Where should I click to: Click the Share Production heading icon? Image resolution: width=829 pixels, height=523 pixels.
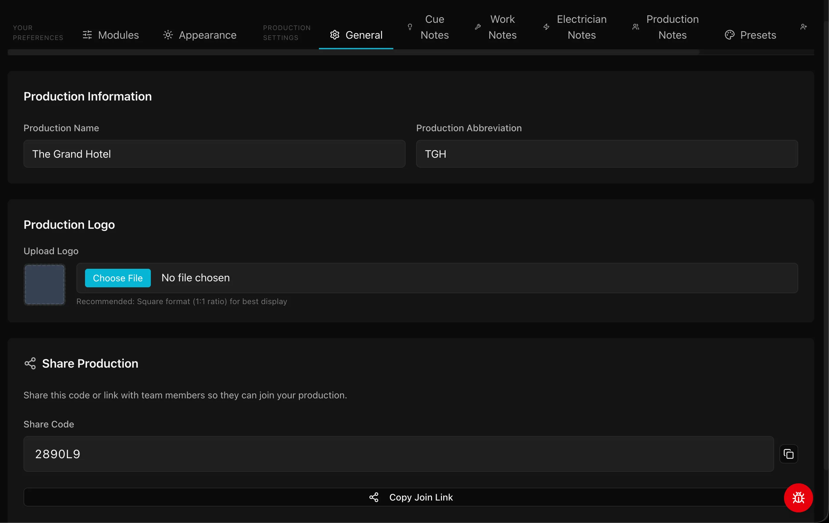(30, 363)
